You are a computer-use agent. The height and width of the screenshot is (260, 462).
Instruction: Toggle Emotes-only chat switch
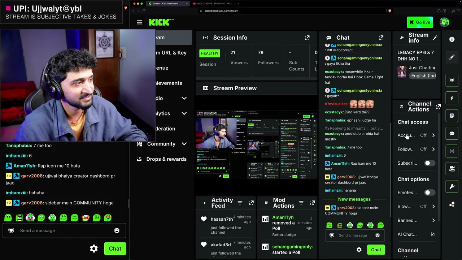[x=429, y=192]
